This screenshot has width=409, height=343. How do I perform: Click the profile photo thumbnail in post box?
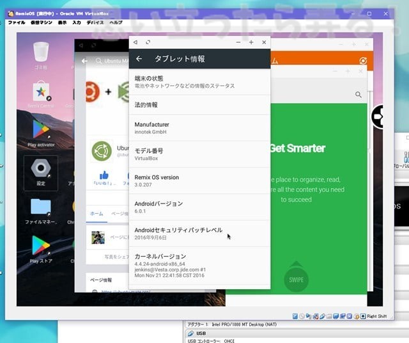(x=98, y=237)
